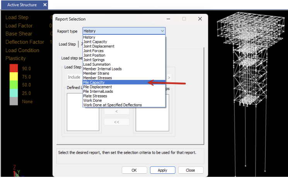Pick Work Done at Specified Deflections

(x=124, y=105)
